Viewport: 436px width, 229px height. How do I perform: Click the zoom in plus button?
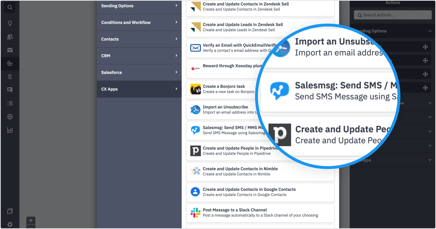31,220
